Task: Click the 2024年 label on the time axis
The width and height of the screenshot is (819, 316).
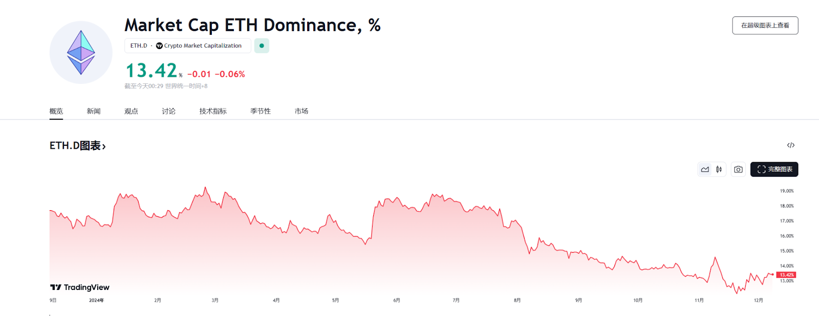Action: [x=97, y=301]
